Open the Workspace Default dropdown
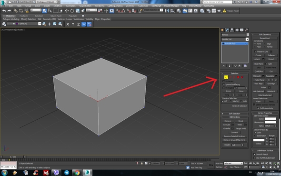This screenshot has width=281, height=176. click(x=47, y=2)
